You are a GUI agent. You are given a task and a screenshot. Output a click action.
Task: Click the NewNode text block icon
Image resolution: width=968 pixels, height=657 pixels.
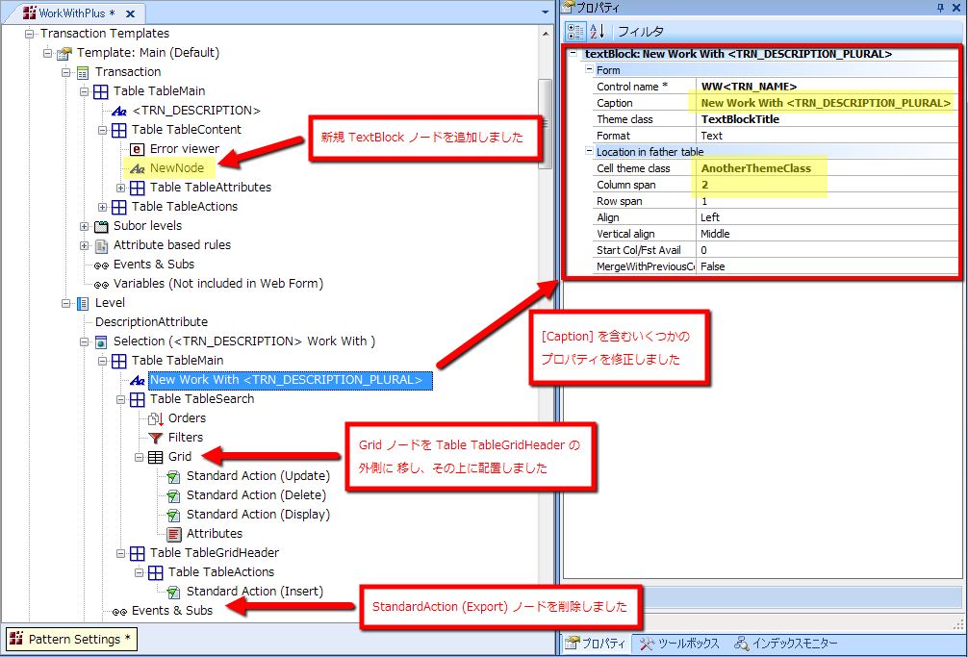[137, 168]
